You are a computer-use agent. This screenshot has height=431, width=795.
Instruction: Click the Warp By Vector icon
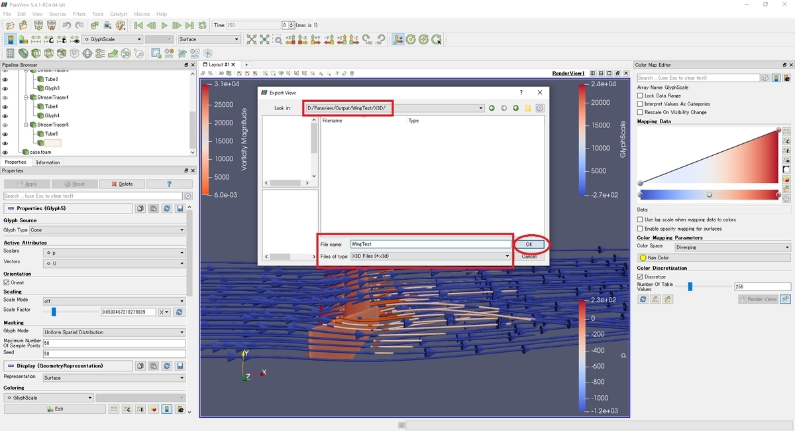click(x=112, y=53)
